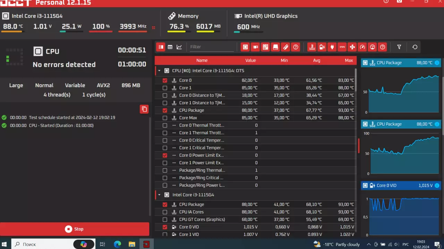Toggle the temperature sensors filter icon
The width and height of the screenshot is (444, 249).
pyautogui.click(x=312, y=47)
